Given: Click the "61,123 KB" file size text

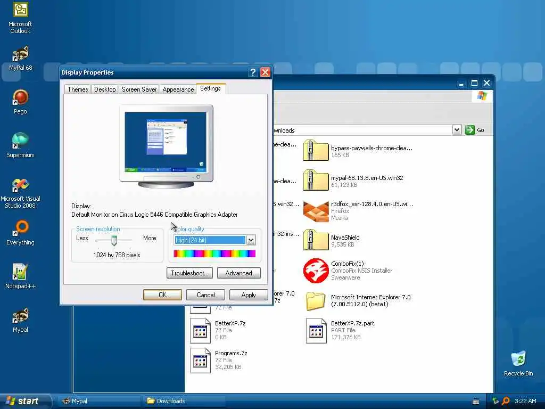Looking at the screenshot, I should click(344, 185).
